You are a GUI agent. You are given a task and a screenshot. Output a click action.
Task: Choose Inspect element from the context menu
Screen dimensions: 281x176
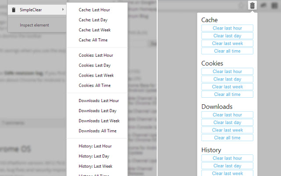tap(34, 25)
